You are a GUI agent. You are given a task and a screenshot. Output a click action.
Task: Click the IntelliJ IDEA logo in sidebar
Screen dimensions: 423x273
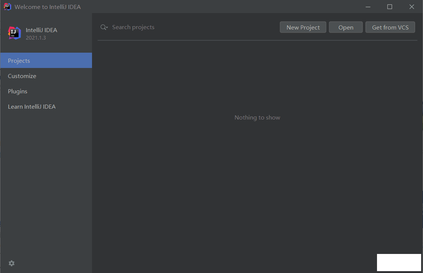coord(15,33)
